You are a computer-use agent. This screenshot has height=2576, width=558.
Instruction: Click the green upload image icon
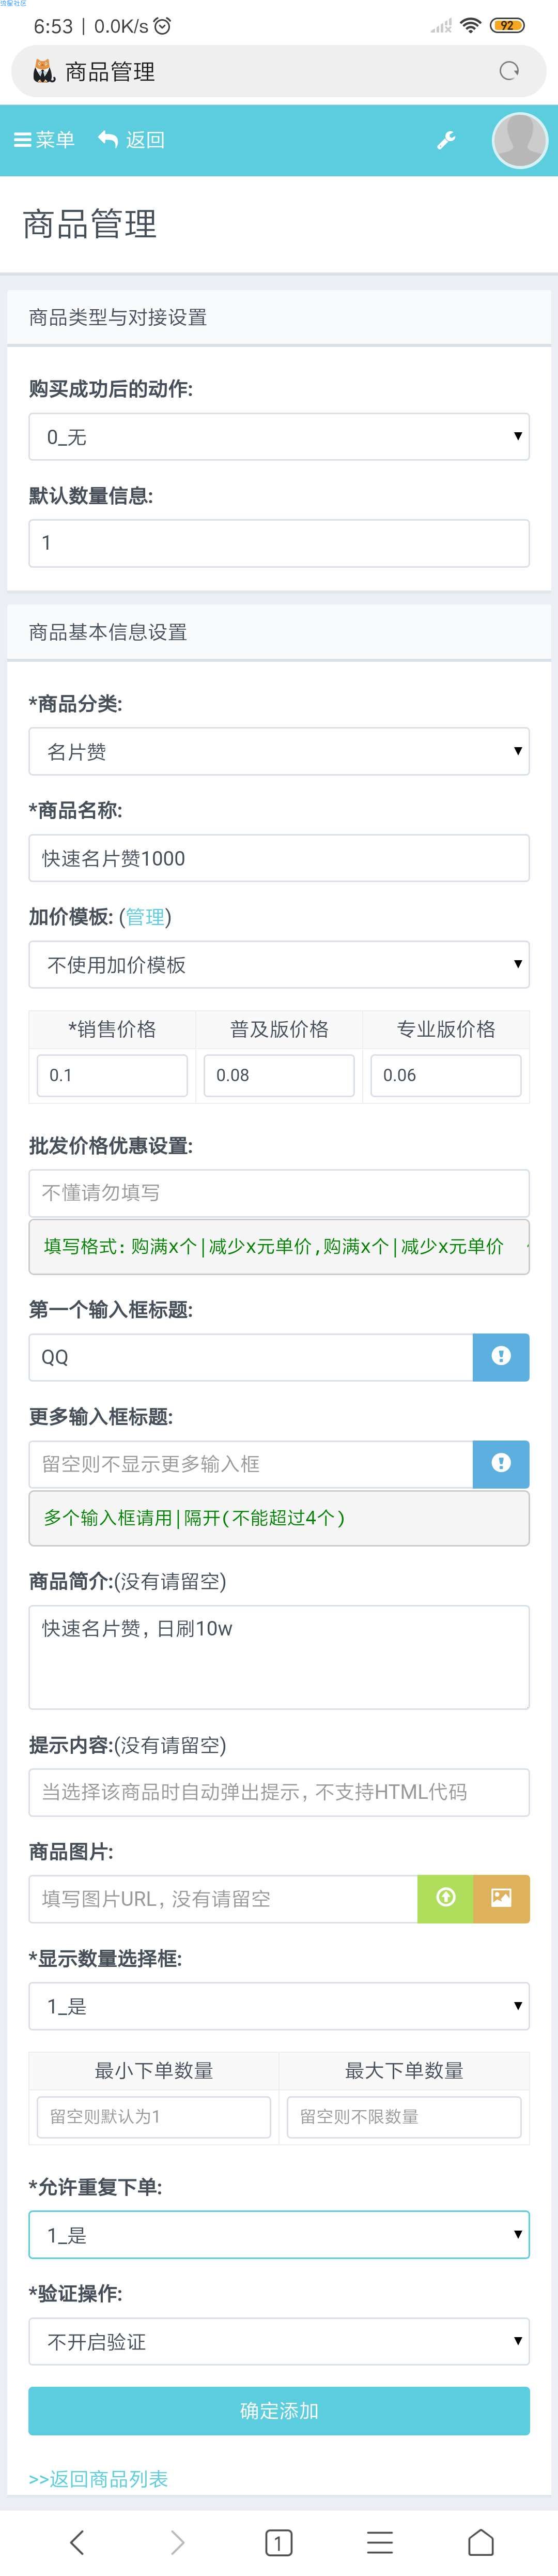[445, 1899]
